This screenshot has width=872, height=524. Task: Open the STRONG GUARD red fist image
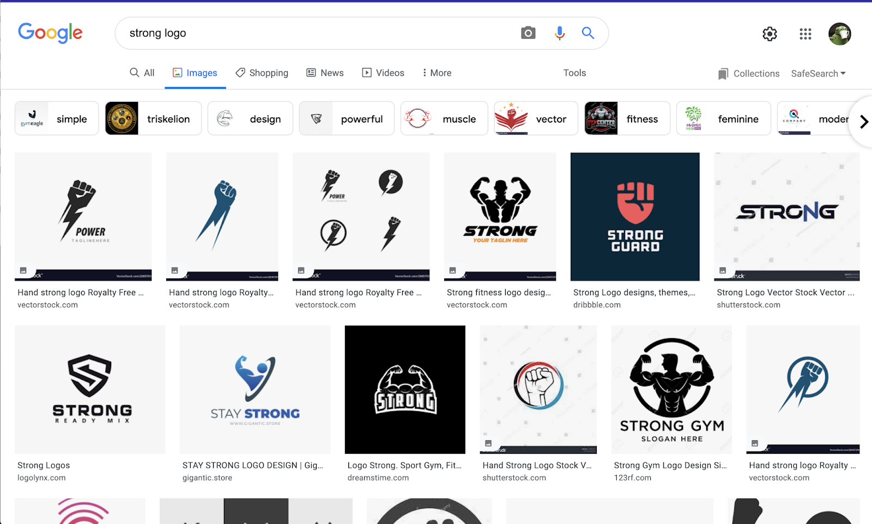coord(635,217)
